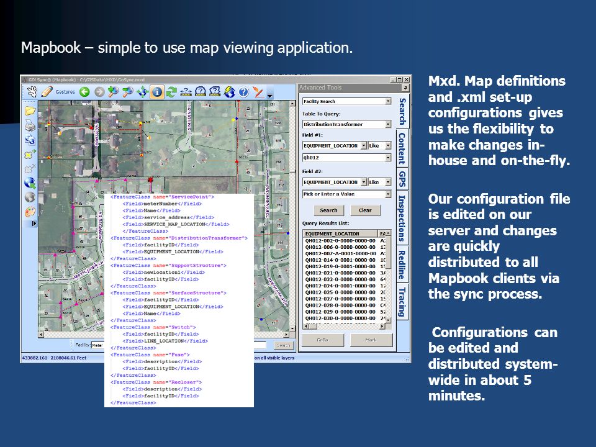Switch to the Content tab
Image resolution: width=596 pixels, height=447 pixels.
tap(402, 148)
